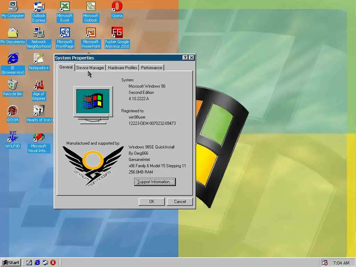Select the Microsoft PowerPoint desktop shortcut

pyautogui.click(x=91, y=38)
